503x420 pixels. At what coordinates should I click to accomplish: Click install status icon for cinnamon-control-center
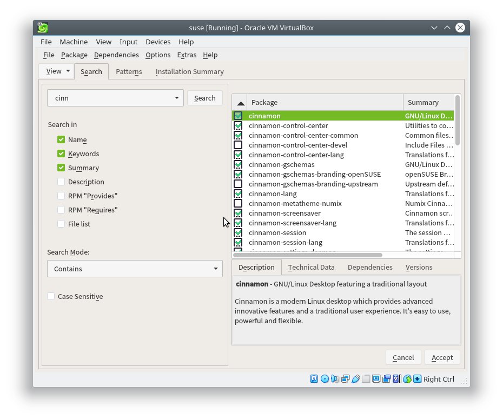[238, 125]
